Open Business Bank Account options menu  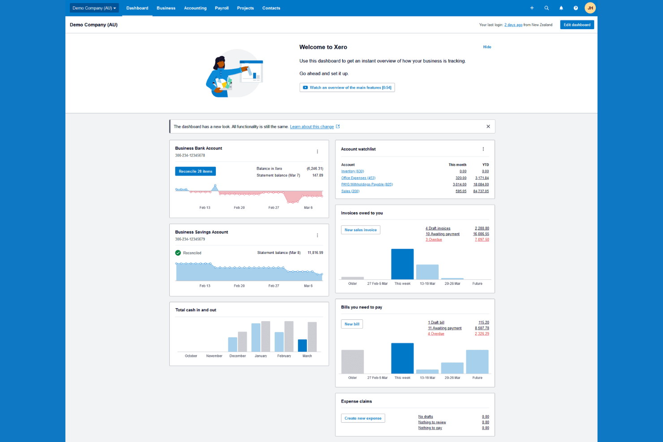(x=317, y=152)
